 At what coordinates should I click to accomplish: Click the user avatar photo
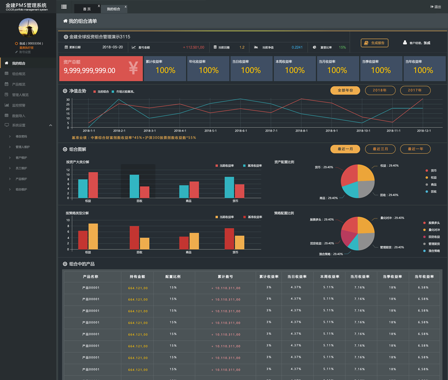pos(28,28)
